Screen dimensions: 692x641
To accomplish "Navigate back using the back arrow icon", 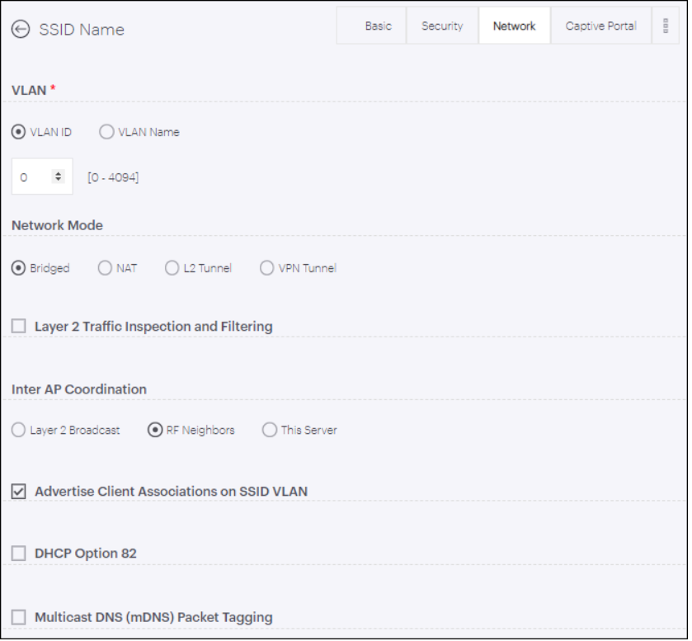I will tap(20, 29).
